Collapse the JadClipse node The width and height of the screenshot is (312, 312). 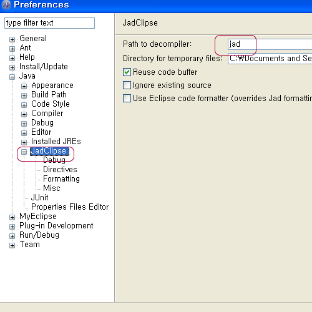click(24, 152)
